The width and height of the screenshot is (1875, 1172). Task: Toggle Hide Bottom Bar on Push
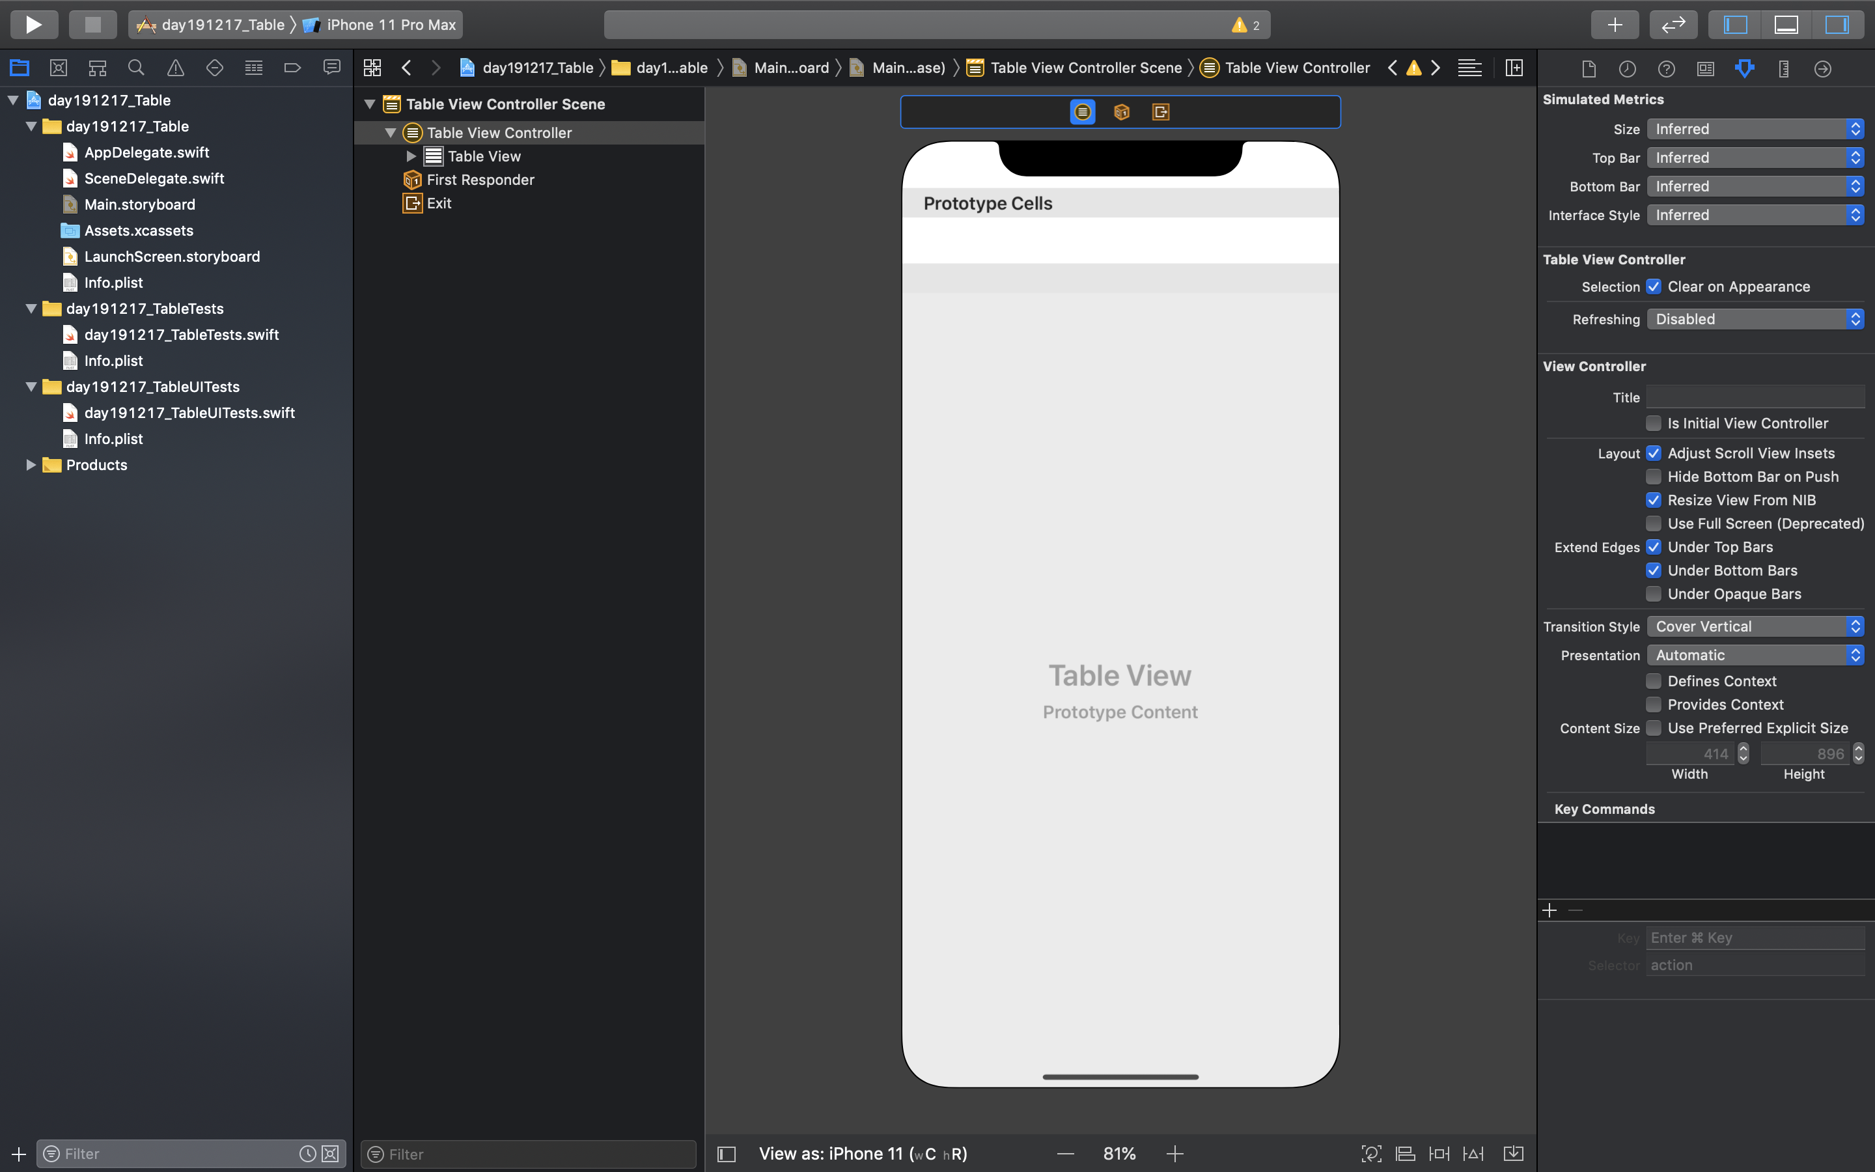1654,477
